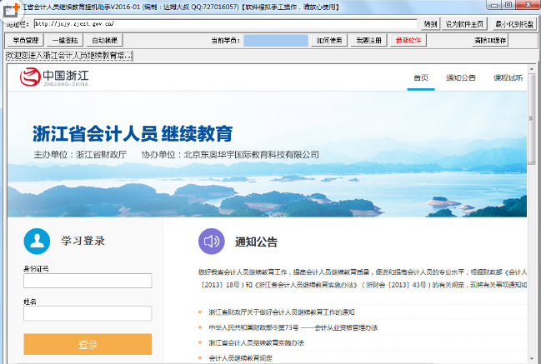This screenshot has width=541, height=364.
Task: Click the scrollbar up arrow at top right
Action: coord(531,68)
